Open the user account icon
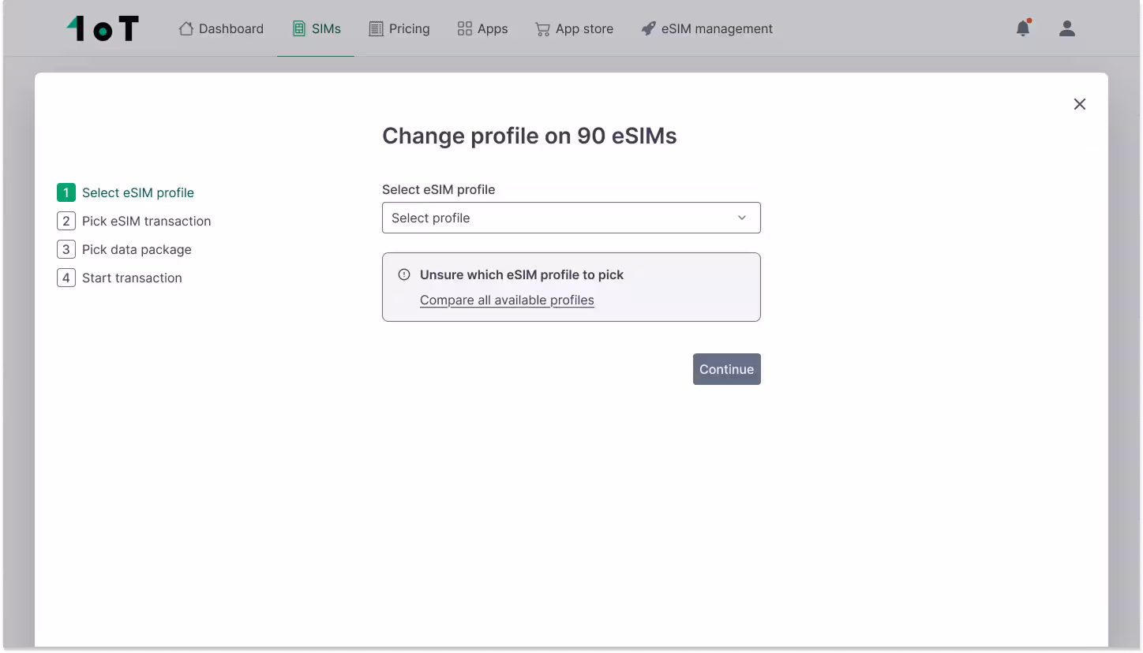The height and width of the screenshot is (653, 1143). (x=1067, y=28)
